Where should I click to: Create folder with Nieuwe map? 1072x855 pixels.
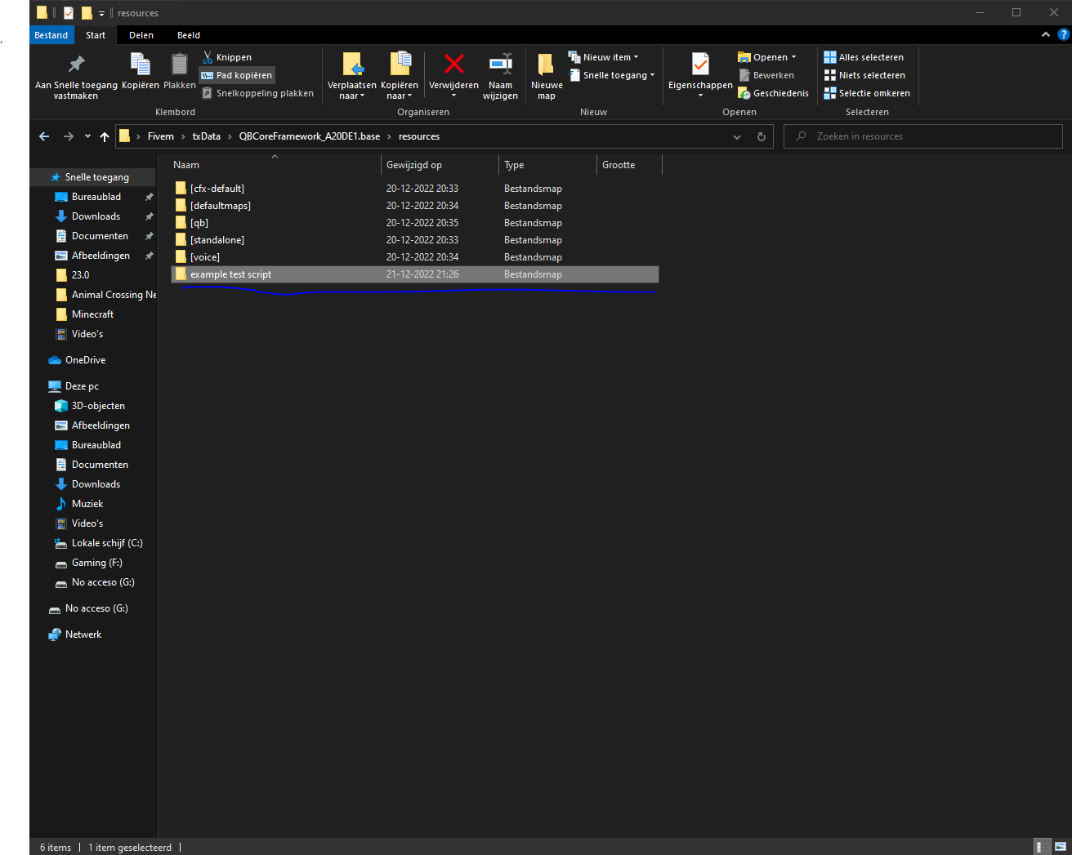[547, 76]
